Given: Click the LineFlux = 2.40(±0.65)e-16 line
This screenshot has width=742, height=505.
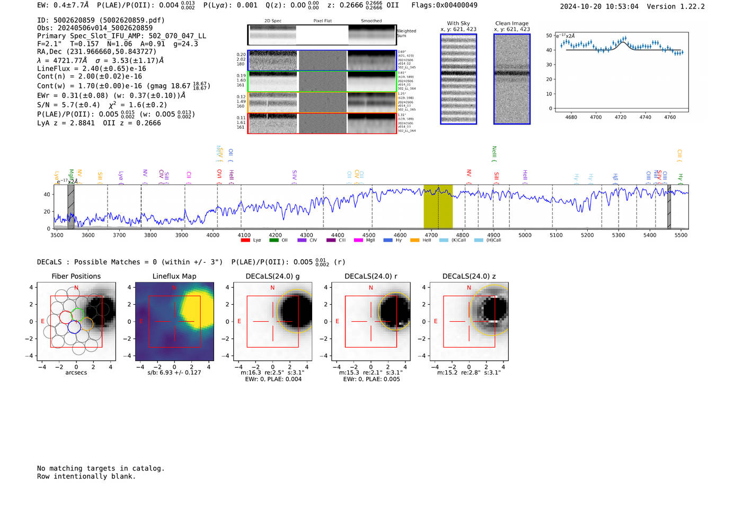Looking at the screenshot, I should click(x=92, y=68).
